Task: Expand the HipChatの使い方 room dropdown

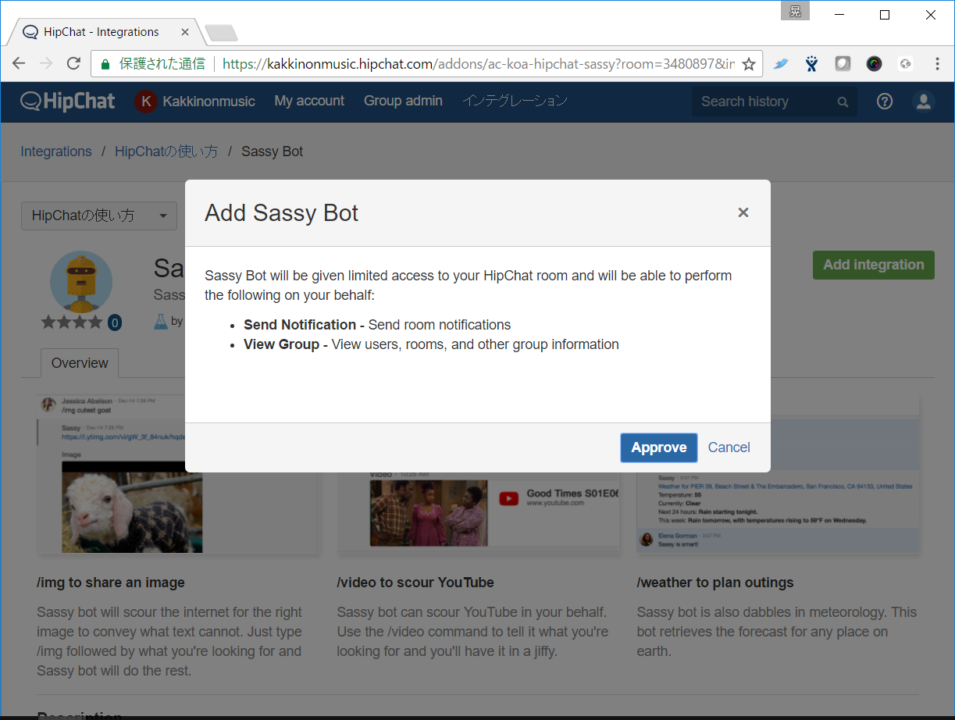Action: (x=99, y=216)
